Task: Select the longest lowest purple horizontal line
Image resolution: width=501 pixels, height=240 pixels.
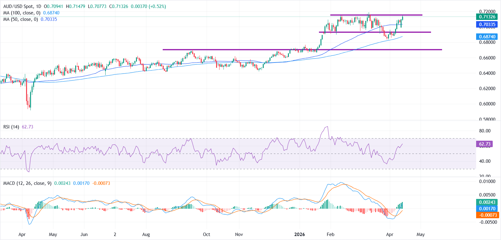Action: coord(302,50)
